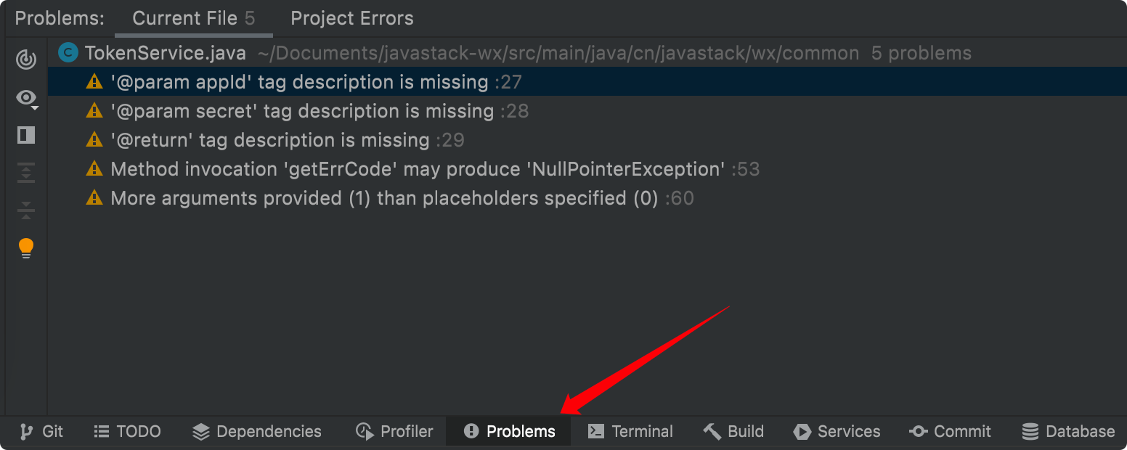
Task: Select the Current File tab
Action: (x=194, y=18)
